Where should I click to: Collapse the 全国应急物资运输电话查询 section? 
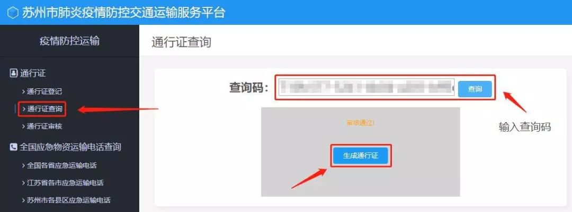tap(69, 147)
